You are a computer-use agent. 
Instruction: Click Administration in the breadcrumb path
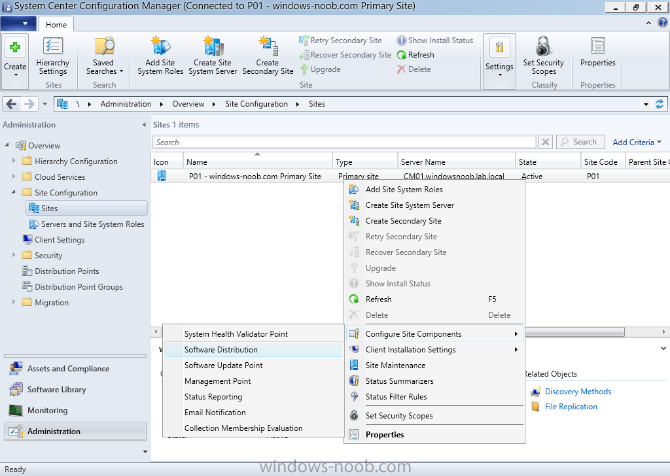[x=126, y=104]
